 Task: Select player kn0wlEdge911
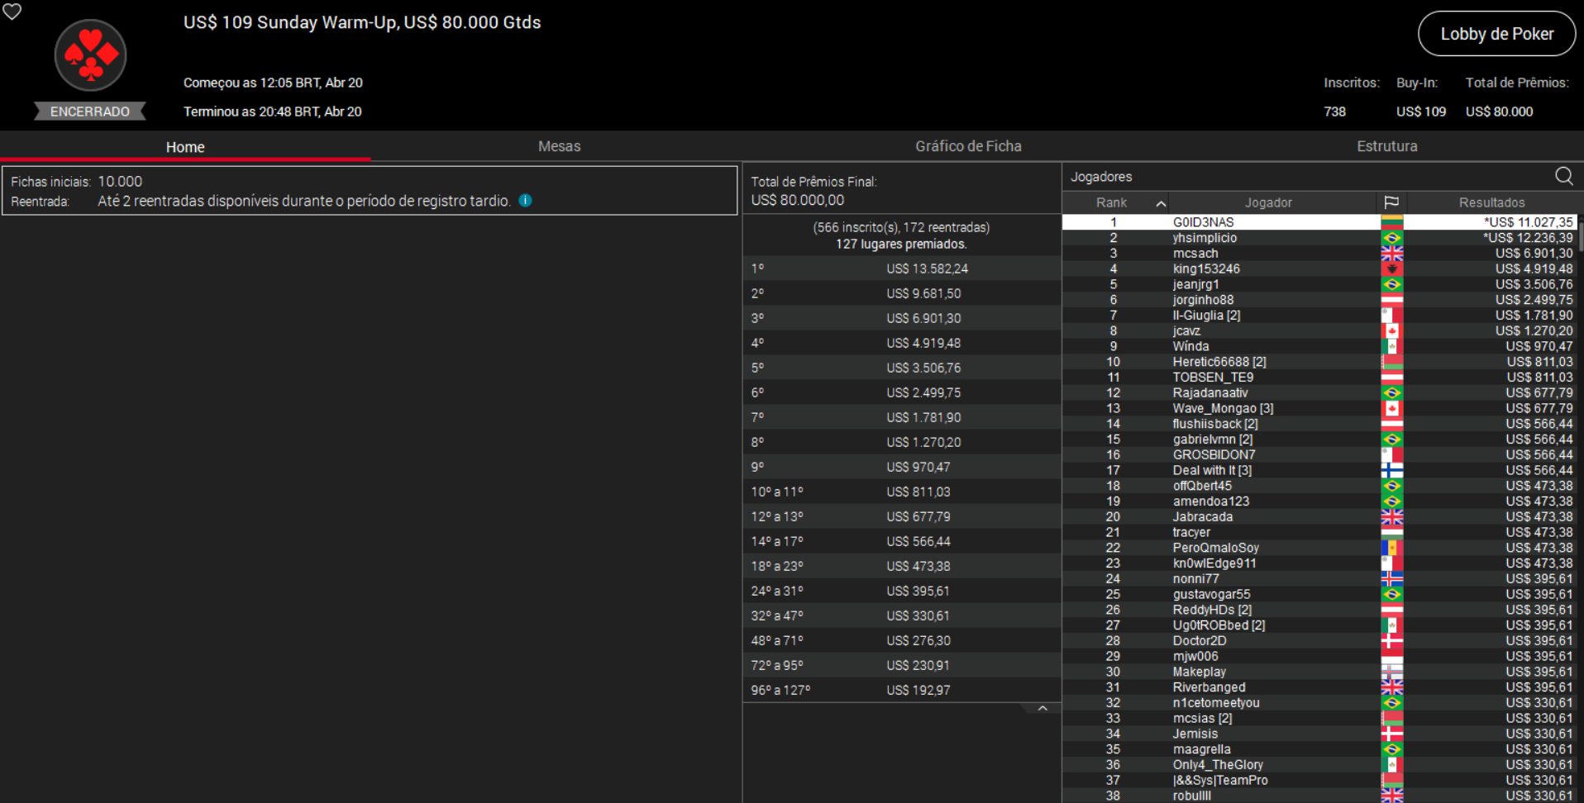[x=1319, y=563]
